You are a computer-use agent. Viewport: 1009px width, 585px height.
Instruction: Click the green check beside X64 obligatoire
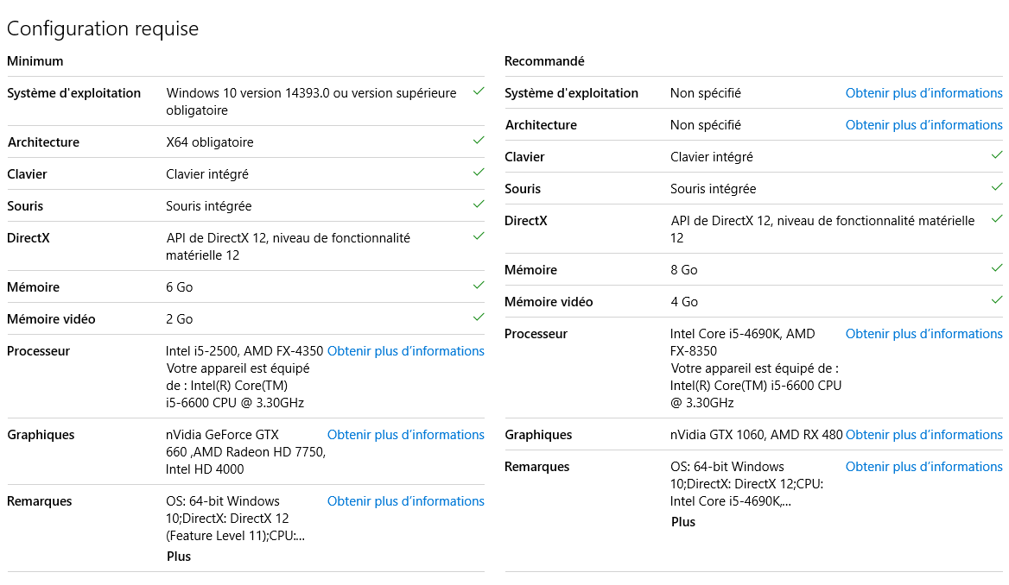pyautogui.click(x=479, y=140)
